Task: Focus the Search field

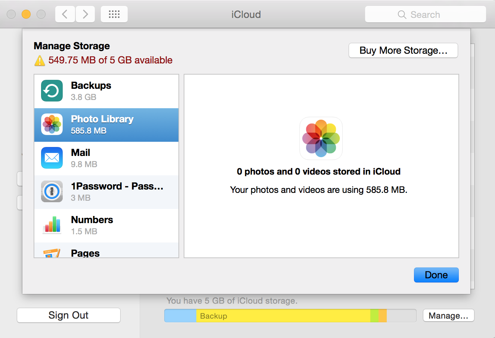Action: (426, 15)
